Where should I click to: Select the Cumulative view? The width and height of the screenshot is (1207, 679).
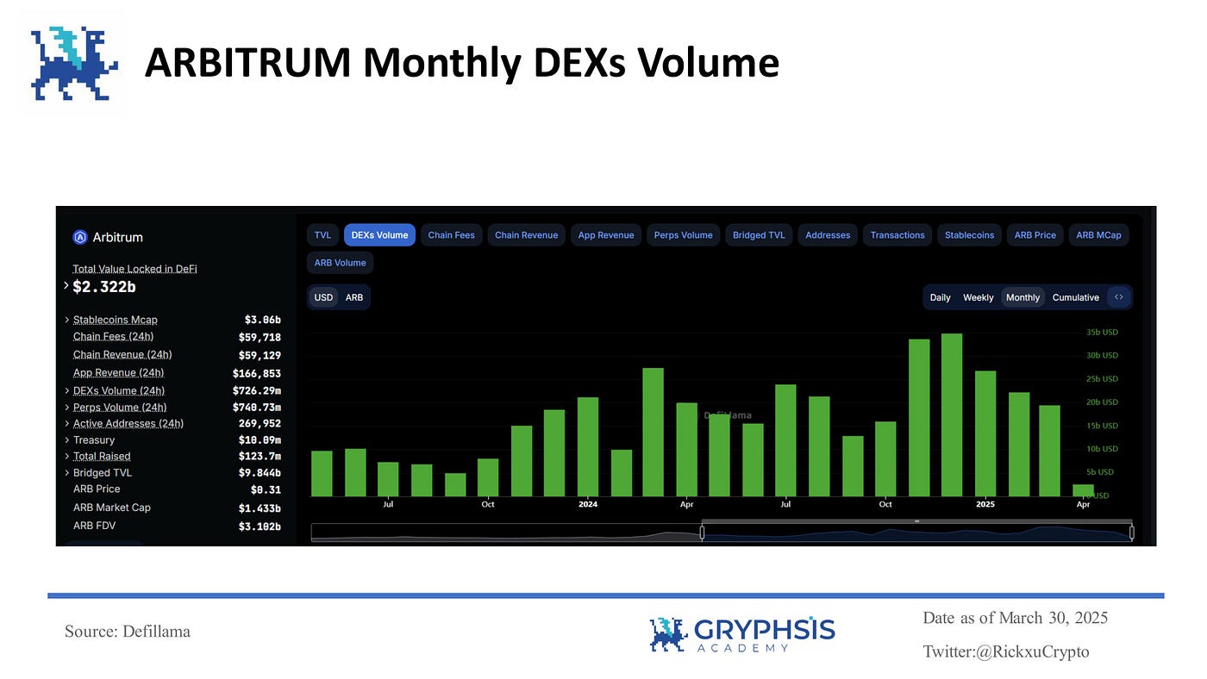(1075, 297)
